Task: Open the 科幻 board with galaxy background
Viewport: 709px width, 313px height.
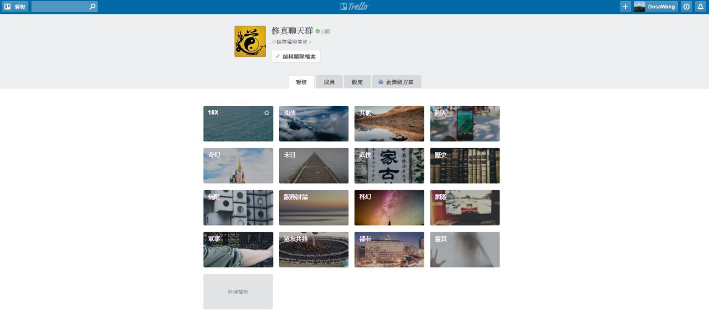Action: click(389, 208)
